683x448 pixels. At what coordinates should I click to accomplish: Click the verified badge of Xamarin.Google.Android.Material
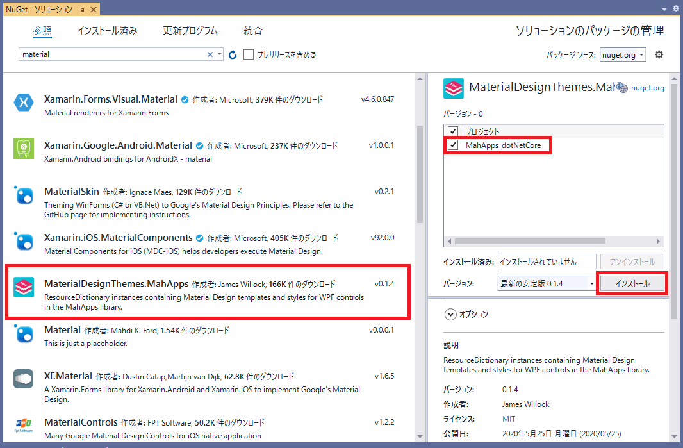coord(199,146)
